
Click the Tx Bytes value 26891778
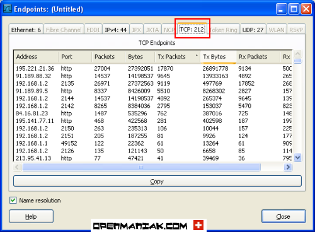(215, 69)
